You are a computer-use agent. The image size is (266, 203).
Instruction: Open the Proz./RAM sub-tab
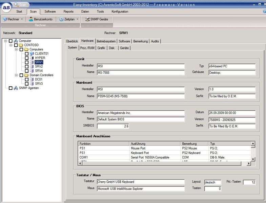click(x=87, y=48)
